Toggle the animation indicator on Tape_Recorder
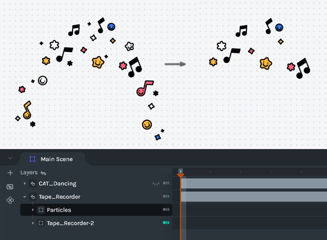The image size is (327, 240). point(166,196)
